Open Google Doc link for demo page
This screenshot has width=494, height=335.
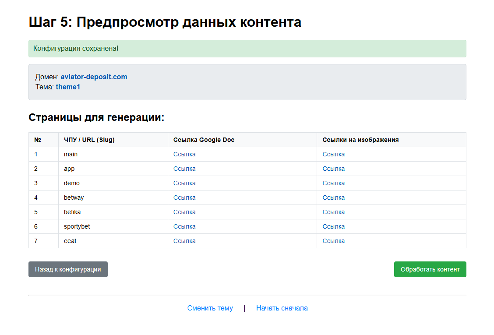point(184,183)
